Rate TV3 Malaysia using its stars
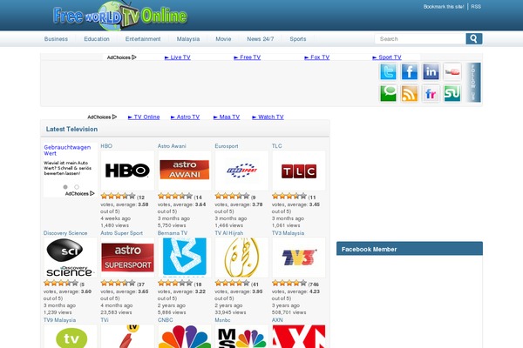 [289, 283]
